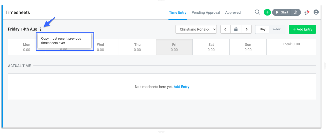Switch to the Approved tab
326x133 pixels.
pos(233,12)
